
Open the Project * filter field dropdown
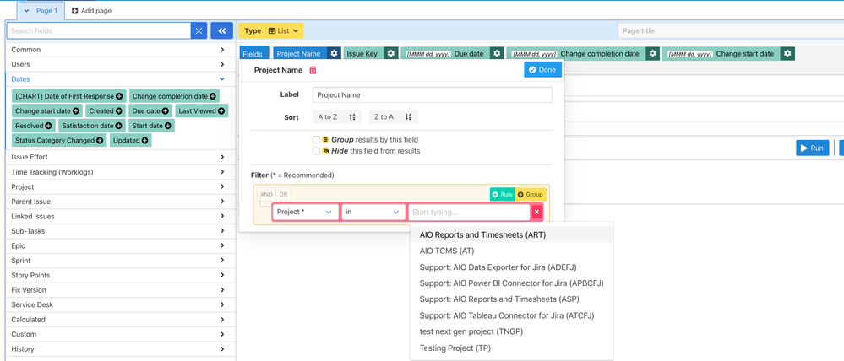coord(305,213)
